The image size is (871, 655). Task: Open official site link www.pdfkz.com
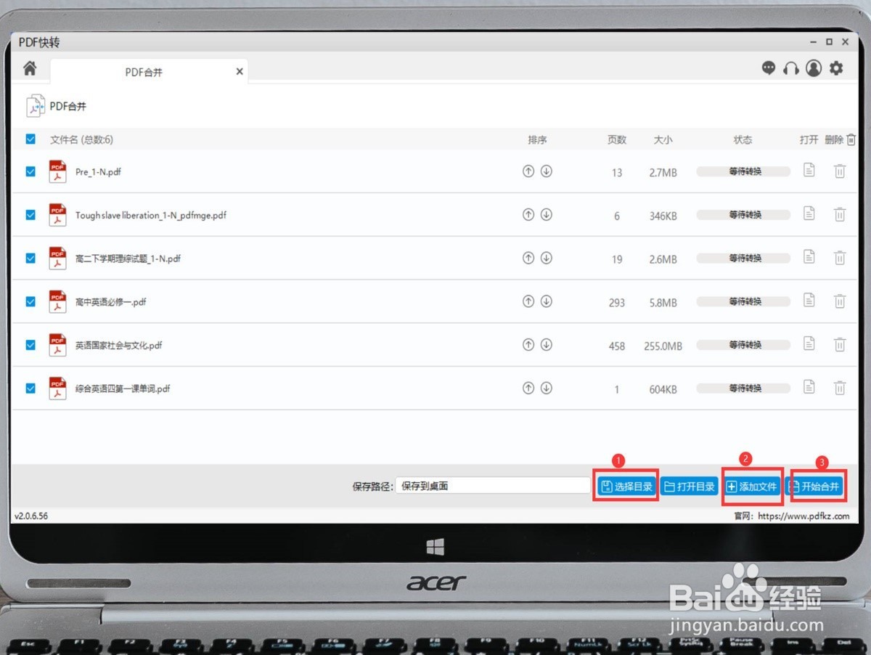click(x=803, y=516)
